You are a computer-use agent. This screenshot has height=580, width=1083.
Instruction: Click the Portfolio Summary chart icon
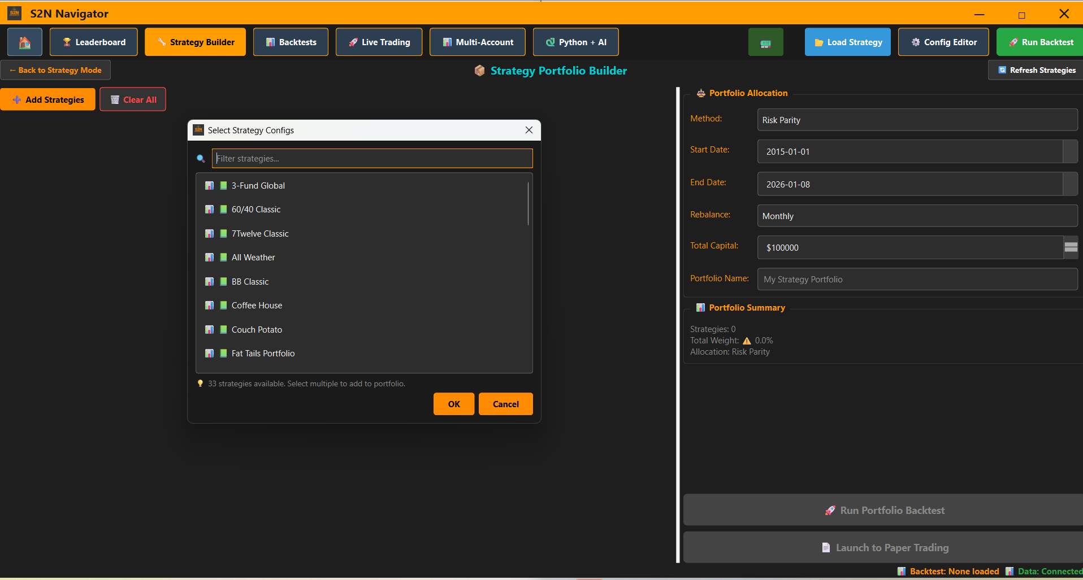[x=700, y=308]
